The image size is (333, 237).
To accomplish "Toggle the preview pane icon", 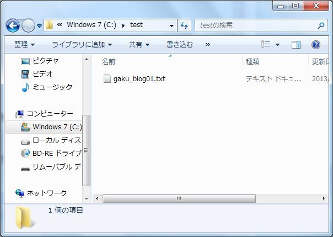I will (296, 45).
